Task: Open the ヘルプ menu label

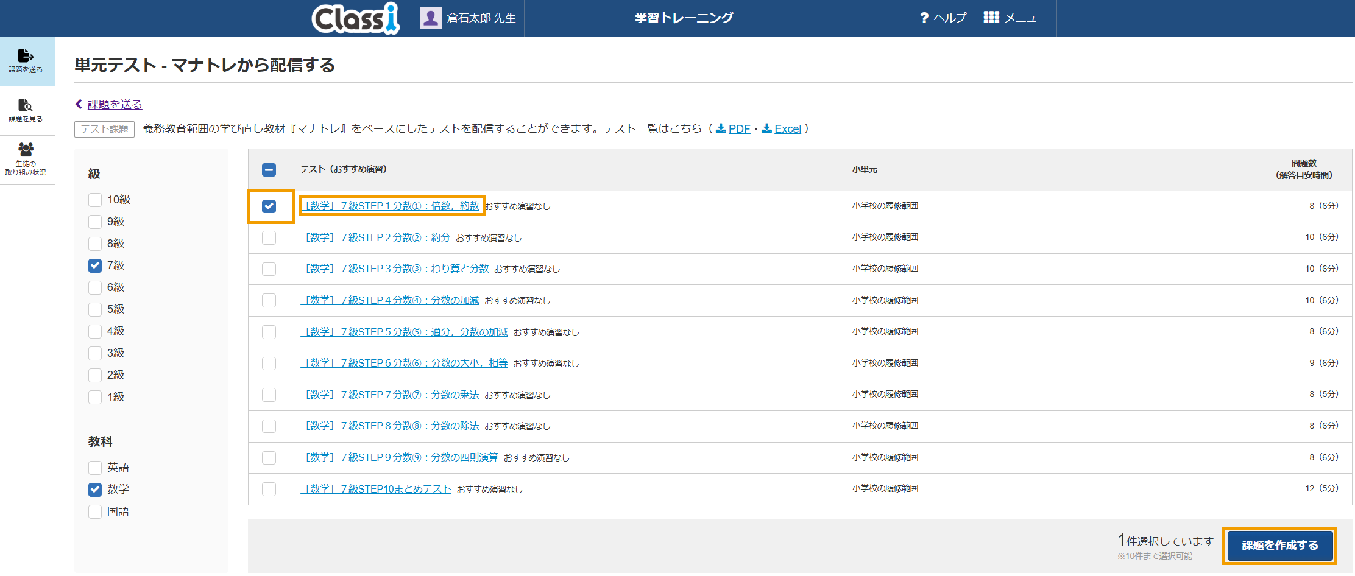Action: click(950, 18)
